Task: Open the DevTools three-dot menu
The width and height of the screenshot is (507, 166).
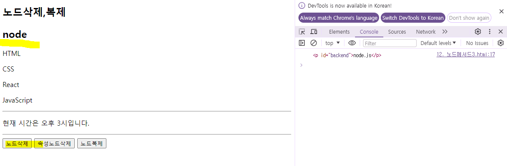Action: 490,32
